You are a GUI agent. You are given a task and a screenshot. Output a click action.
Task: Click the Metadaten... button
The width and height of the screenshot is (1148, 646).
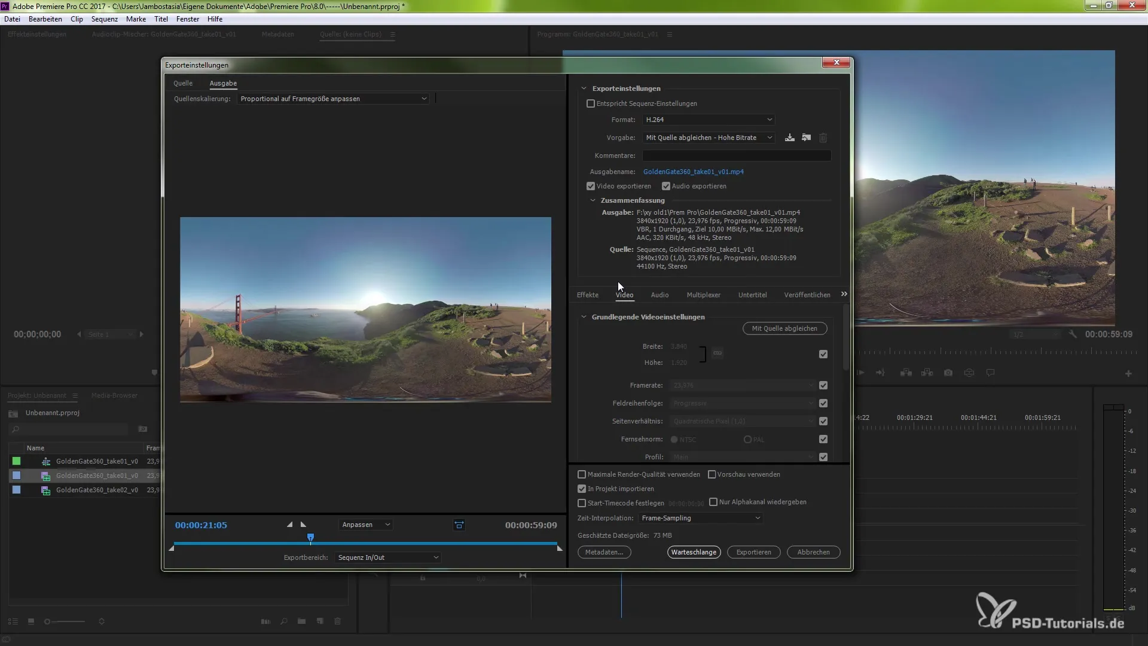pos(604,552)
